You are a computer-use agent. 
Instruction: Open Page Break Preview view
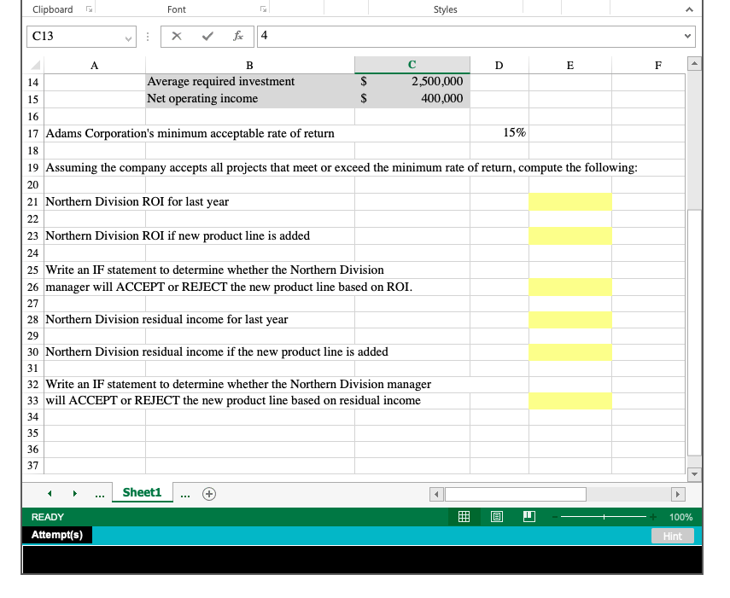pos(529,517)
